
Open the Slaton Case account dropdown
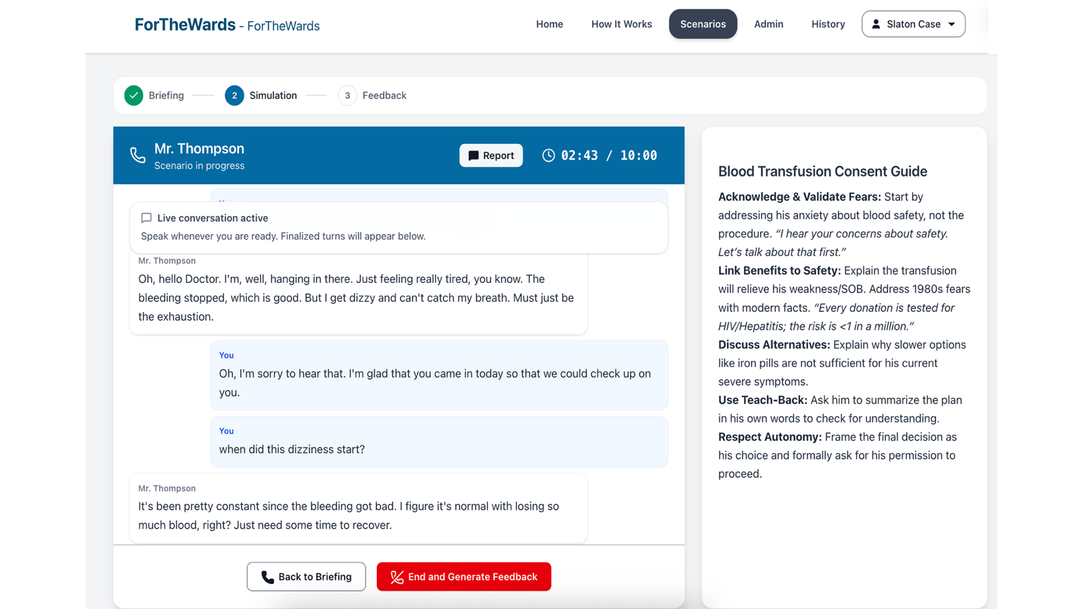click(913, 24)
